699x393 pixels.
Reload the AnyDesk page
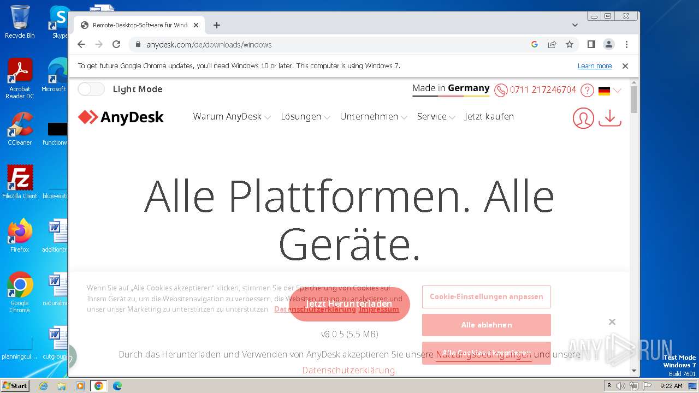(x=116, y=45)
